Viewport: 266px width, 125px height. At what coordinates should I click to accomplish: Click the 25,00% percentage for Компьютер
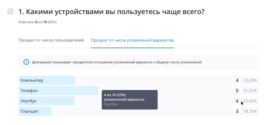250,80
